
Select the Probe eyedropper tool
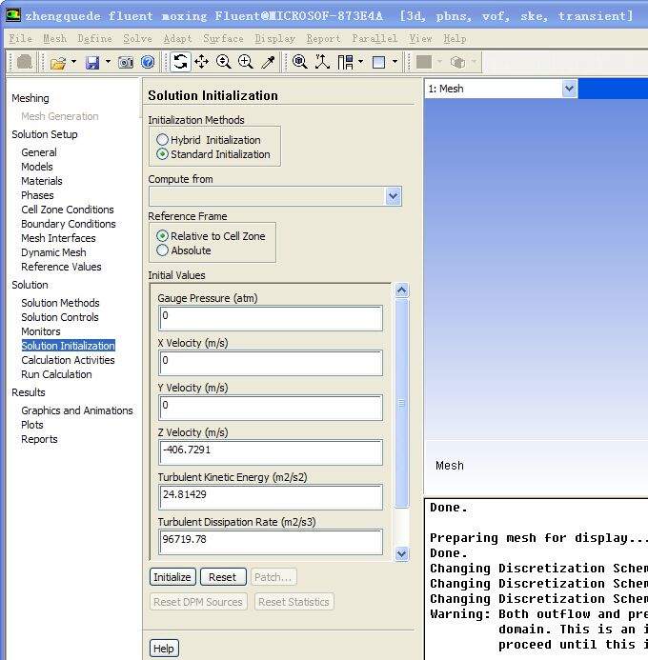[268, 62]
